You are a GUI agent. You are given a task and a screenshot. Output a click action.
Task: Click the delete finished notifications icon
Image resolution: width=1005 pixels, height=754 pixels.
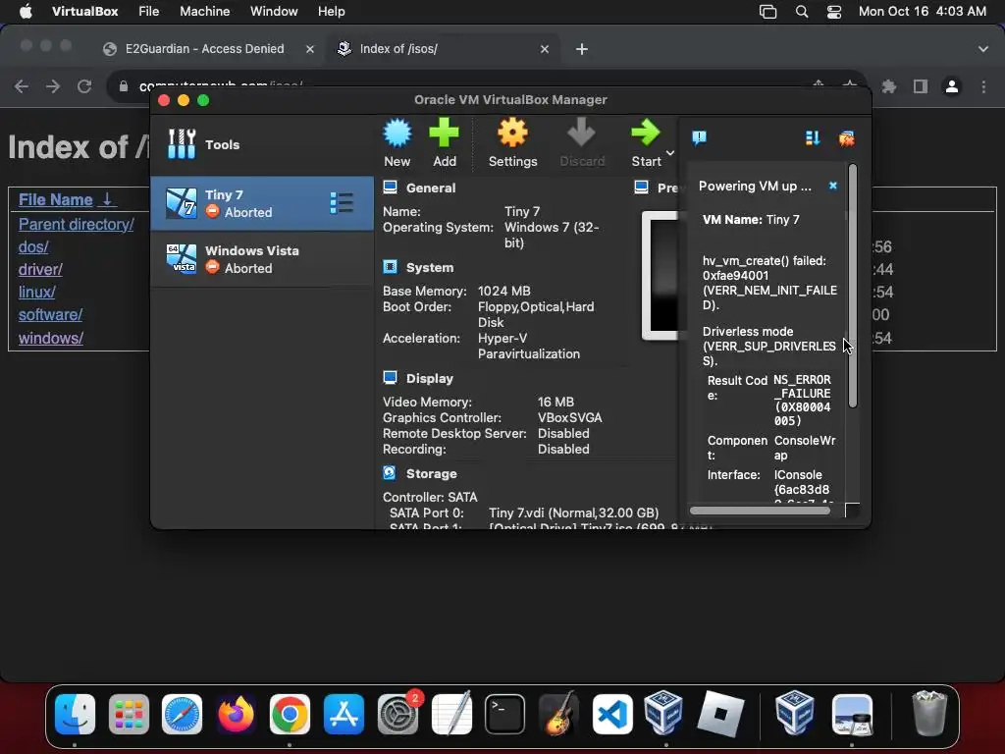846,137
